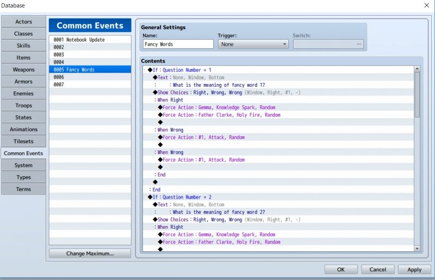
Task: Select Show Choices command under Question 2
Action: [x=278, y=219]
